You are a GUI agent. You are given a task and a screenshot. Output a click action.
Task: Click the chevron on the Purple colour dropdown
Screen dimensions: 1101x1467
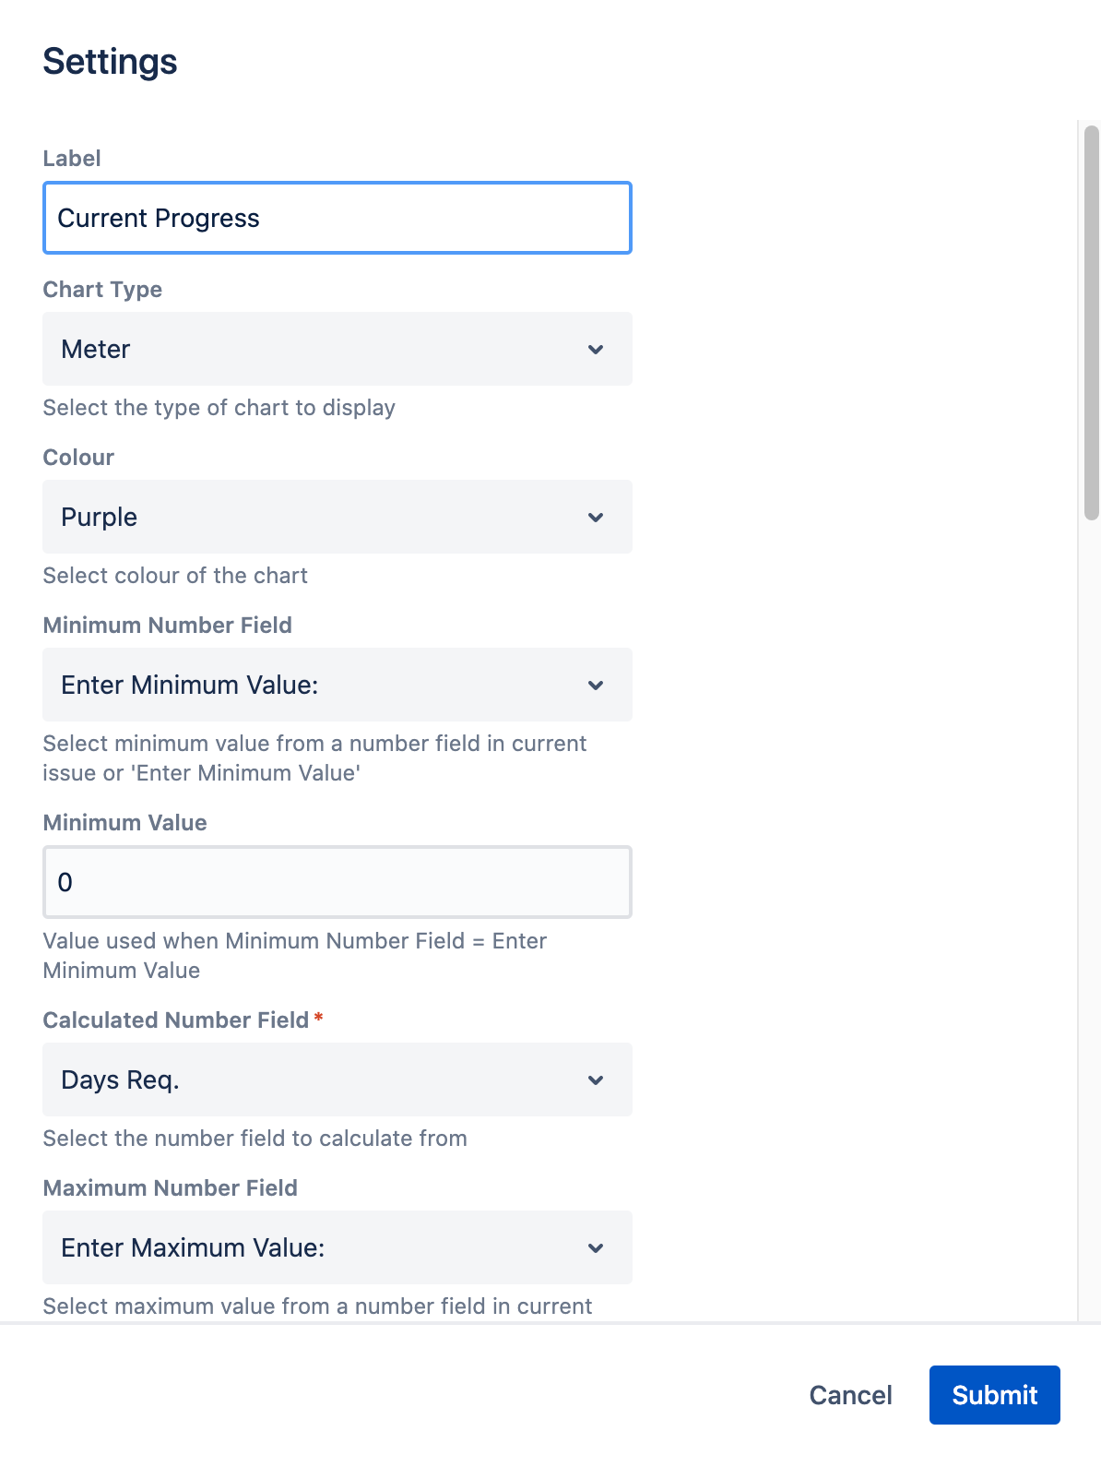tap(596, 517)
